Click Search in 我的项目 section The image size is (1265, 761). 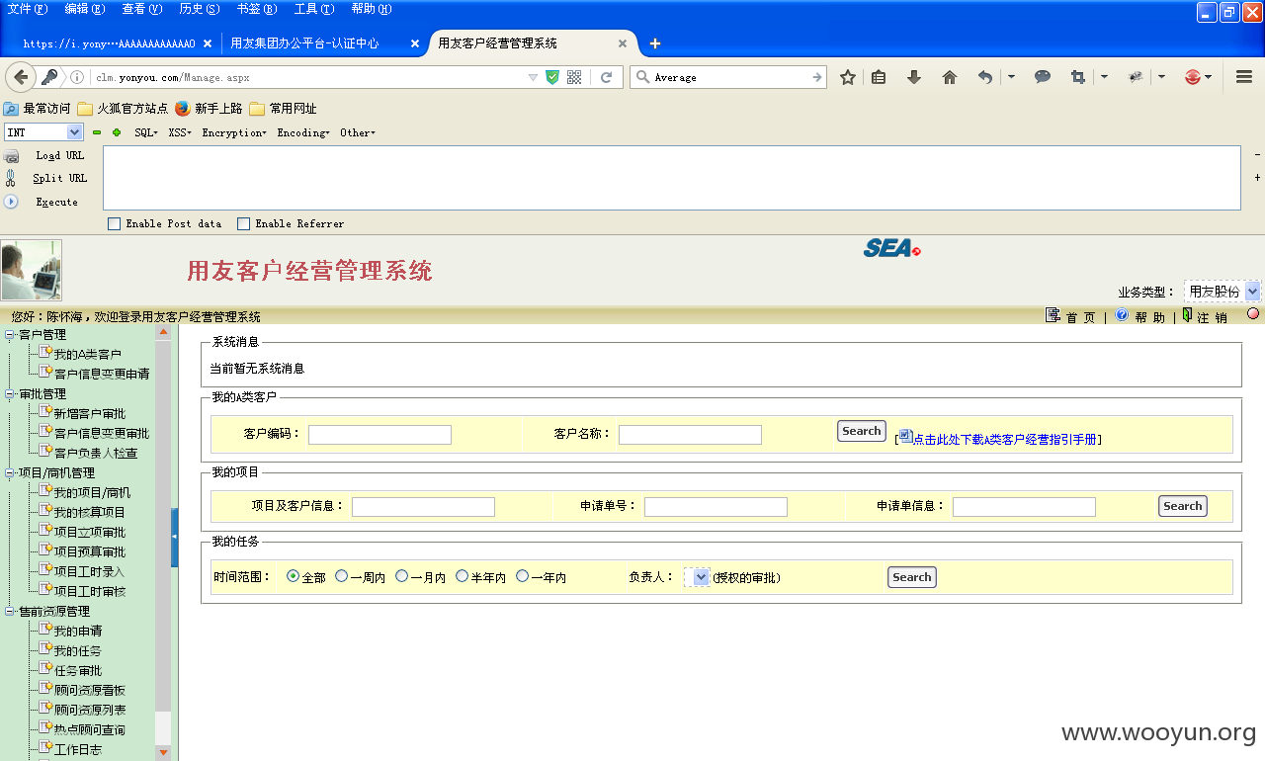pos(1183,506)
